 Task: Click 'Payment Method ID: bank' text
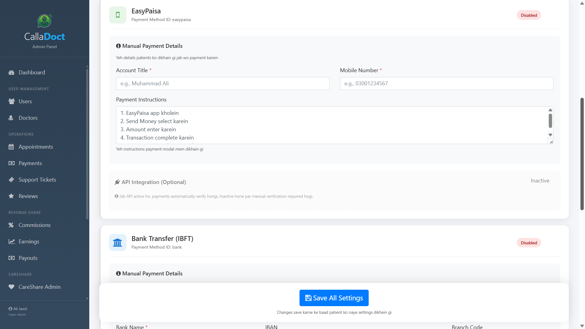pyautogui.click(x=157, y=247)
